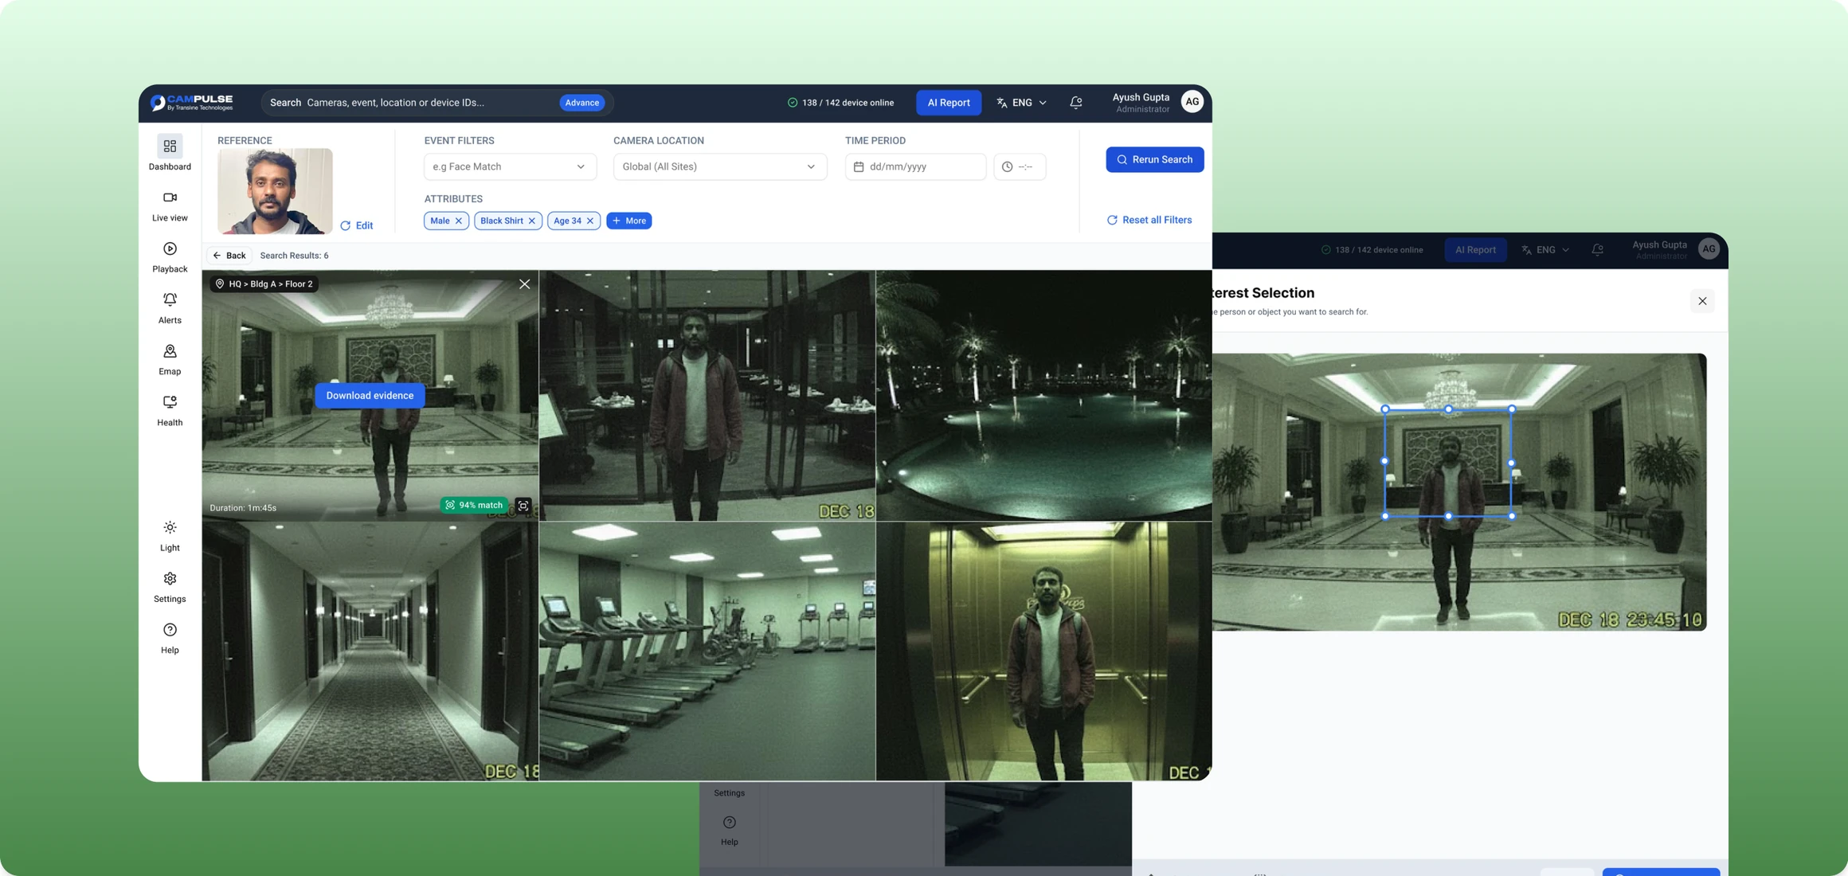
Task: Open the Alerts sidebar item
Action: click(x=170, y=307)
